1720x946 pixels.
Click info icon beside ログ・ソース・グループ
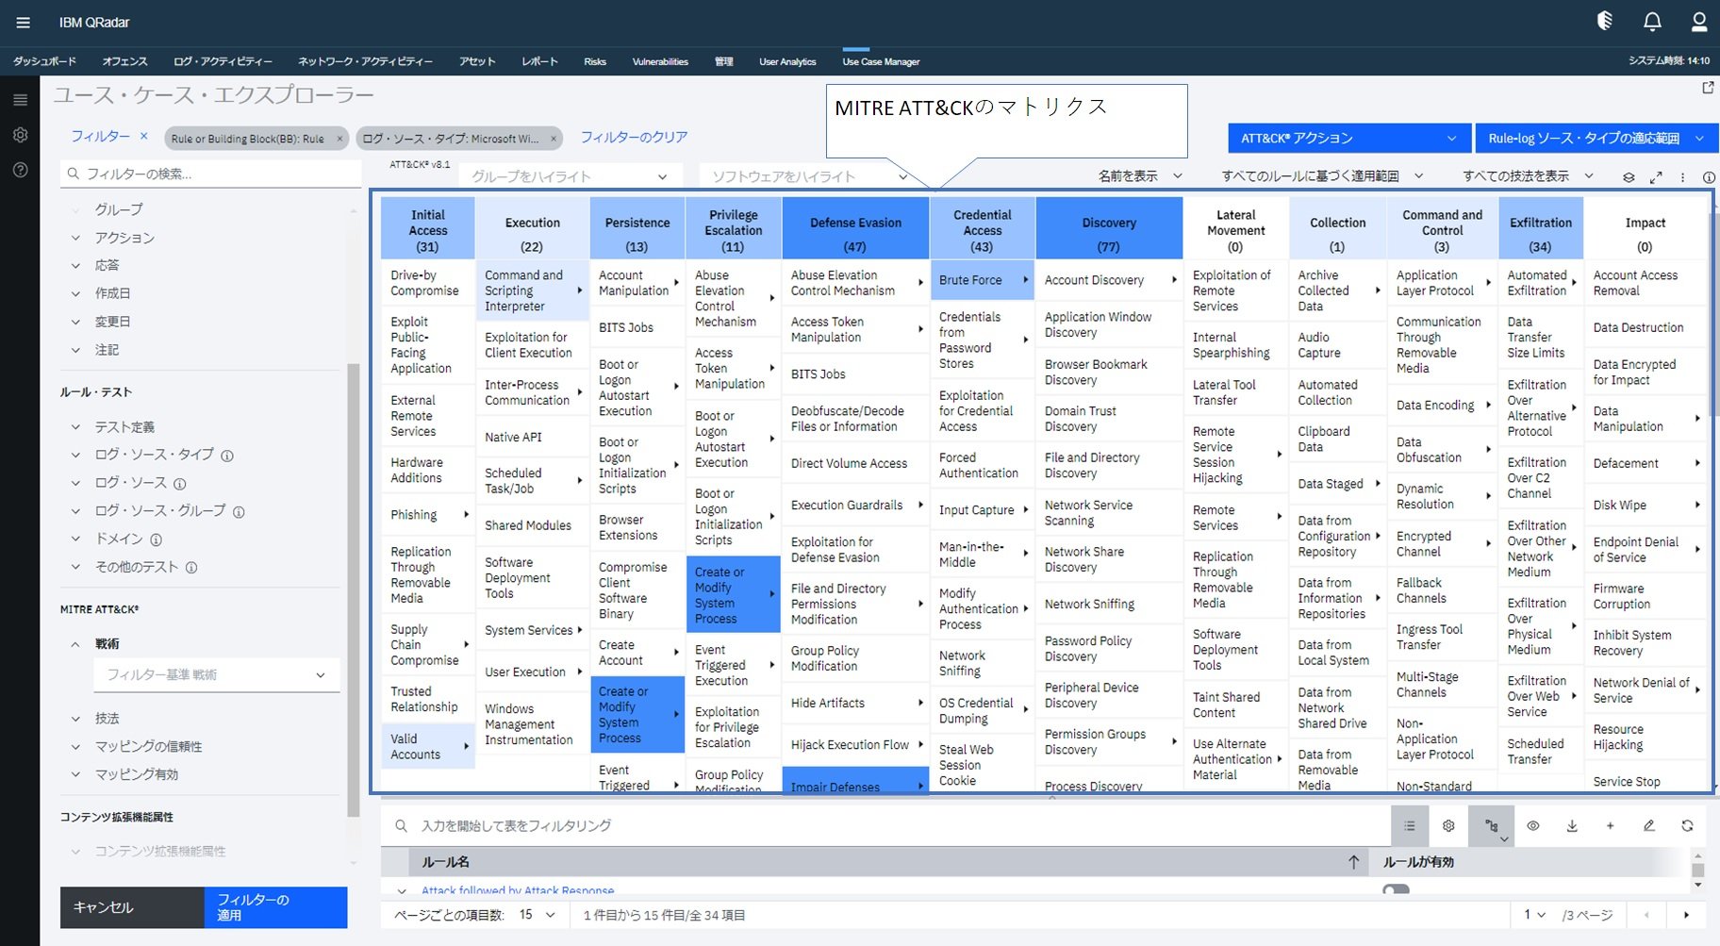[x=239, y=512]
